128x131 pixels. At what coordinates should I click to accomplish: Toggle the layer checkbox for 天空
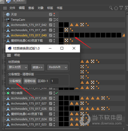point(51,14)
